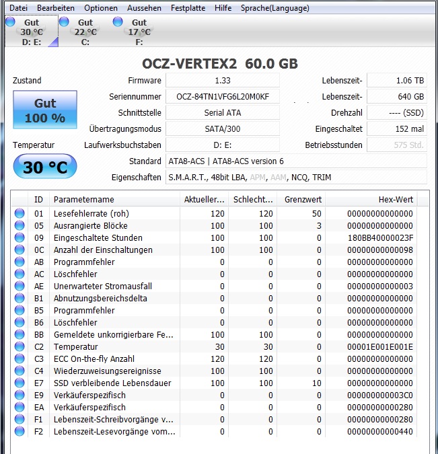
Task: Click the Hex-Wert column header
Action: [x=371, y=199]
